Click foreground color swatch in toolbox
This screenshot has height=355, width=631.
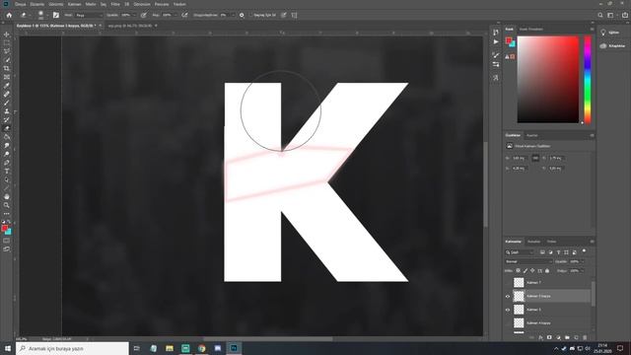4,228
